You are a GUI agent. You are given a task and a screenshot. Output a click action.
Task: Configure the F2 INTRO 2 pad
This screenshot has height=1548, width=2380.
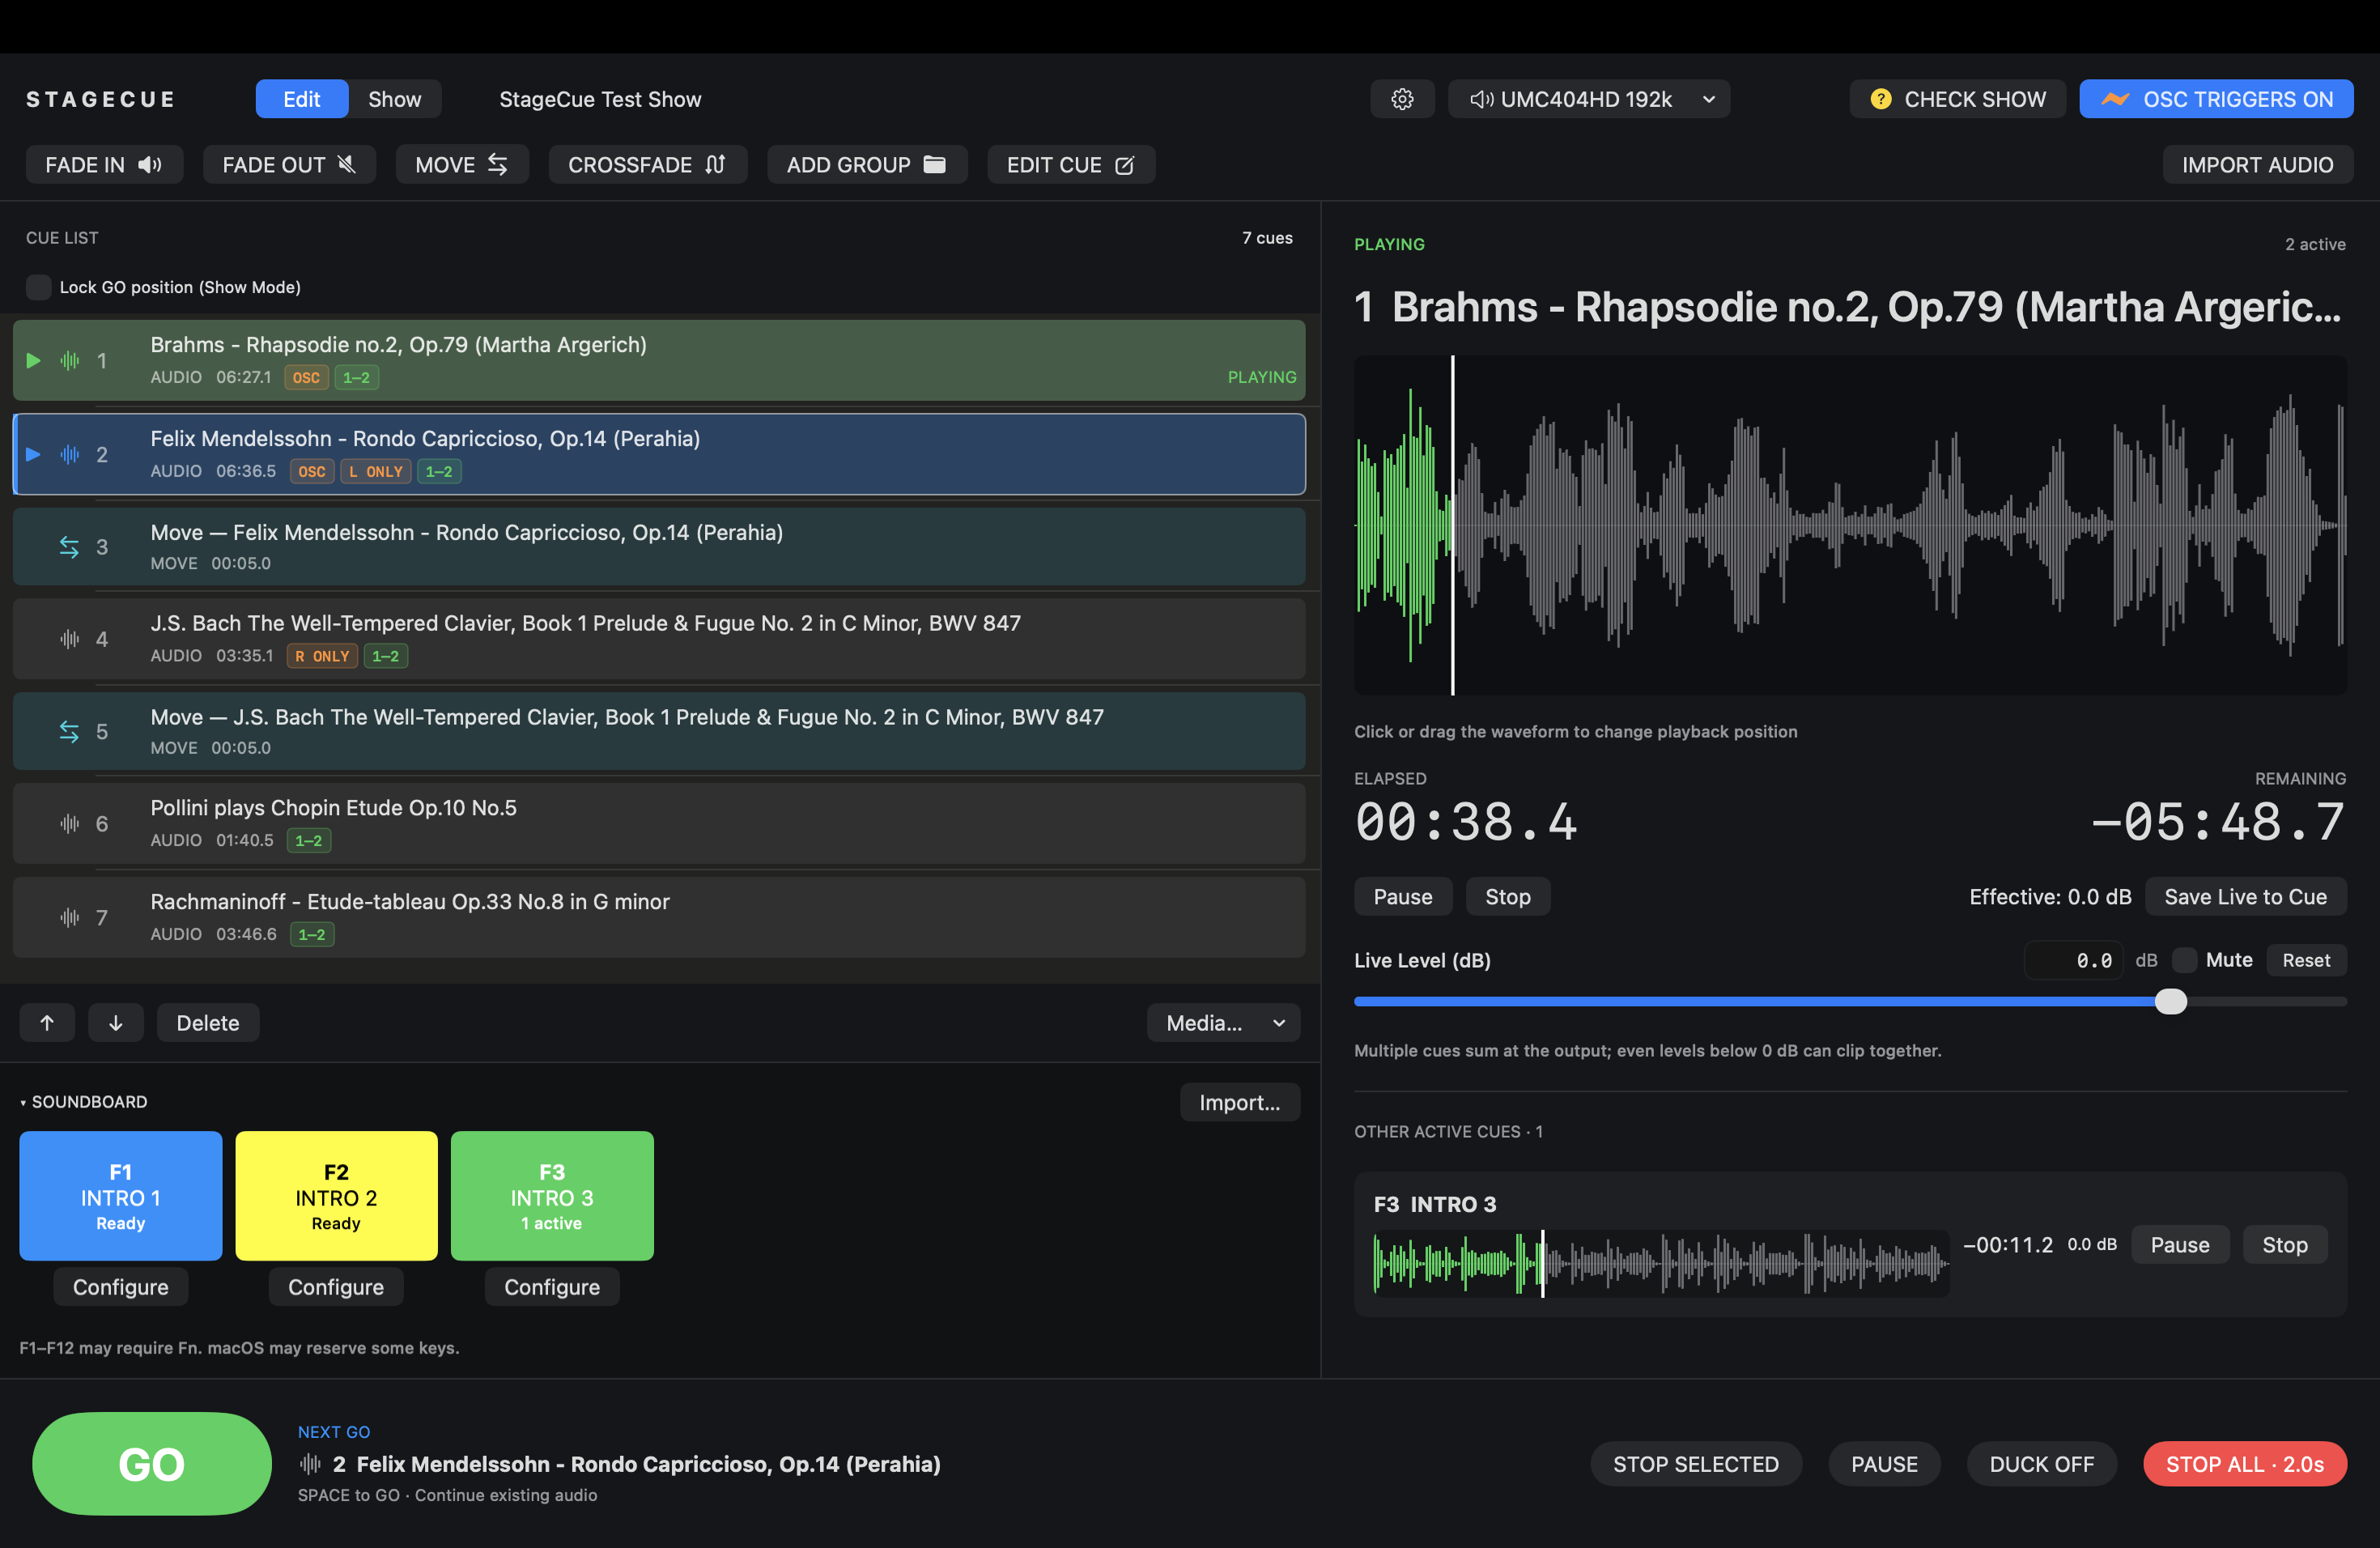336,1287
